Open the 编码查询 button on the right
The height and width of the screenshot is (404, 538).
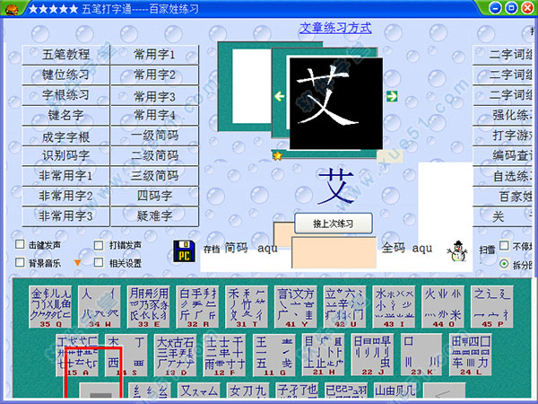(x=504, y=155)
